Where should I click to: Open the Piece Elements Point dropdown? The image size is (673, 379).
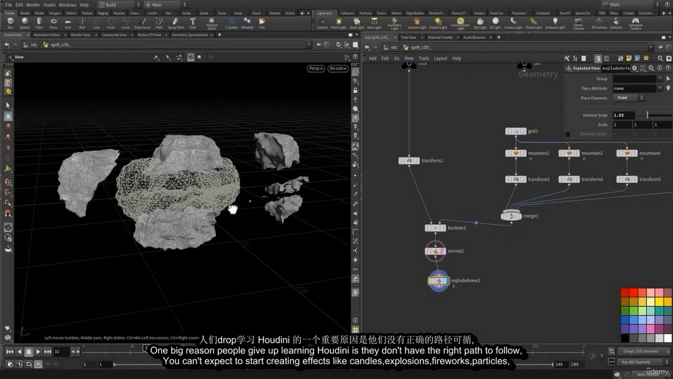[x=629, y=98]
